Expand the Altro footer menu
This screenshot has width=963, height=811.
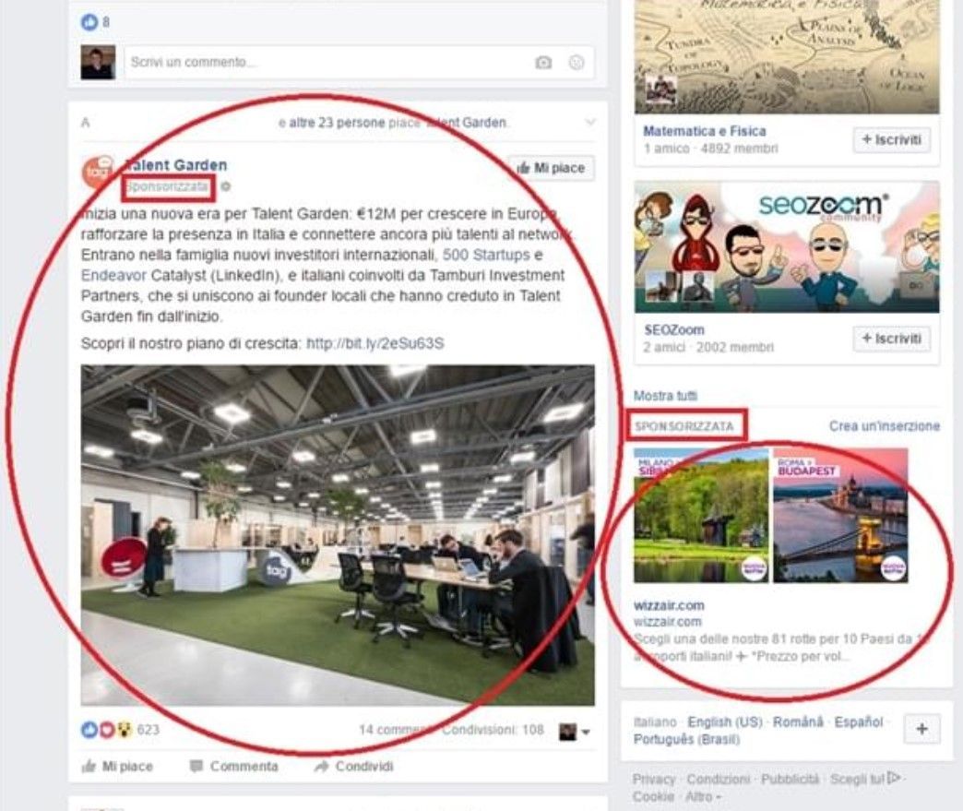click(703, 796)
